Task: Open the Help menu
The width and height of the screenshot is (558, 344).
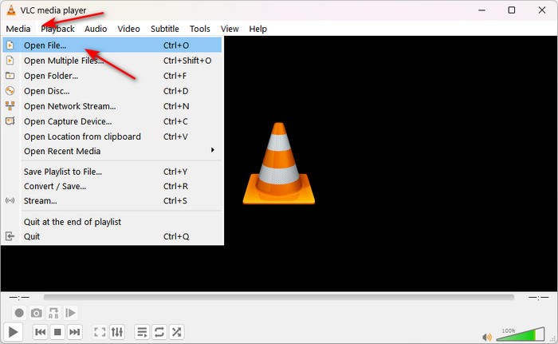Action: [x=258, y=29]
